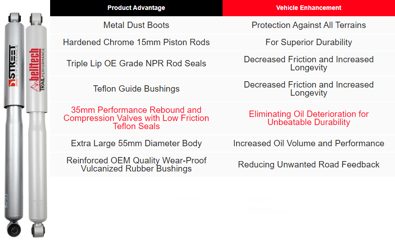The image size is (395, 241).
Task: Click For Superior Durability text
Action: click(x=308, y=42)
